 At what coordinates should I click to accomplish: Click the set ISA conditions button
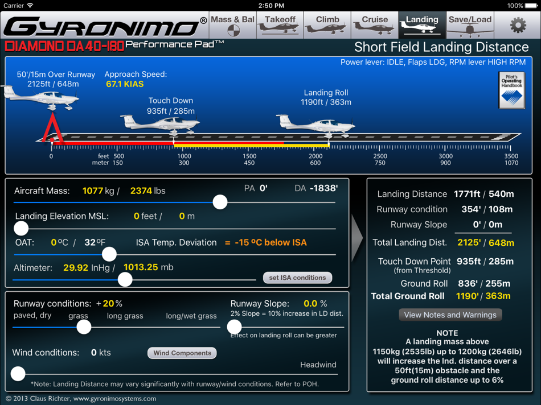[297, 278]
